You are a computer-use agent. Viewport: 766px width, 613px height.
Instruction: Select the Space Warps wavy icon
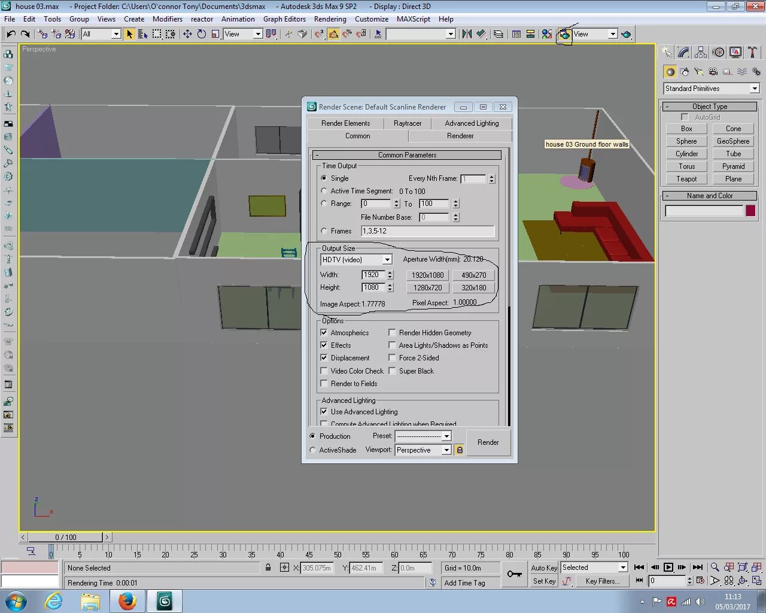tap(742, 72)
